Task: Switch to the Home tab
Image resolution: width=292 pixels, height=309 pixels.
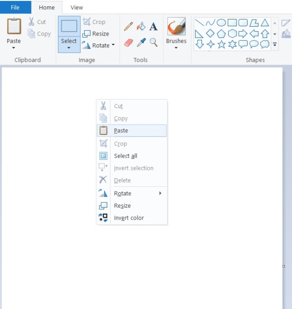Action: pyautogui.click(x=47, y=7)
